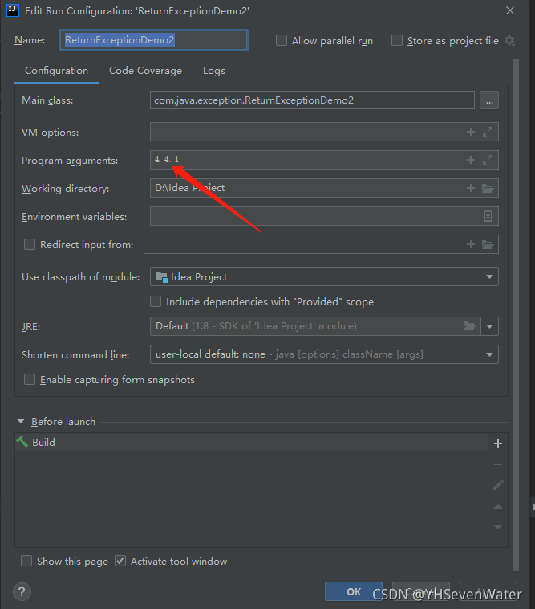
Task: Switch to the Configuration tab
Action: pyautogui.click(x=57, y=71)
